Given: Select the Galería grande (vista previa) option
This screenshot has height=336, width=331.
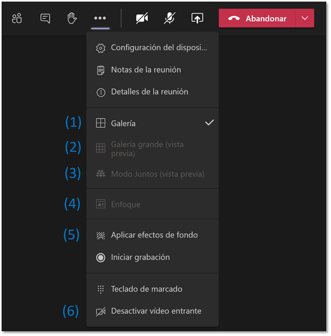Looking at the screenshot, I should [x=152, y=149].
